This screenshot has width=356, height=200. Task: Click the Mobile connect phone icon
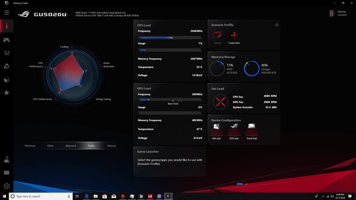pyautogui.click(x=332, y=13)
